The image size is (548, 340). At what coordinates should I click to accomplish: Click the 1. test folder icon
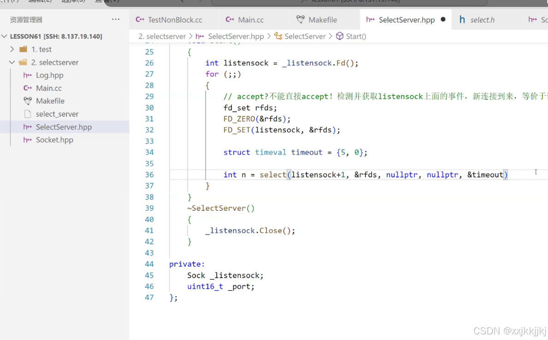click(24, 49)
